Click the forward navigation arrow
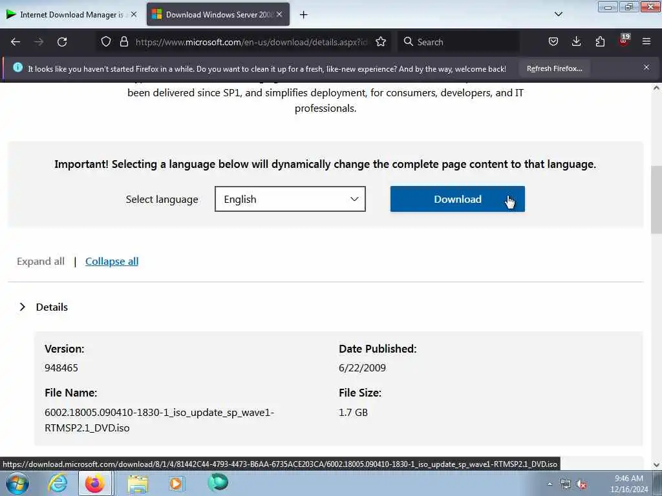Viewport: 662px width, 496px height. 39,42
